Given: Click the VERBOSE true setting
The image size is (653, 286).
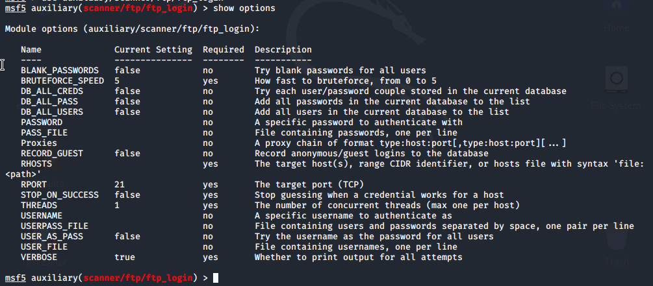Looking at the screenshot, I should click(125, 257).
